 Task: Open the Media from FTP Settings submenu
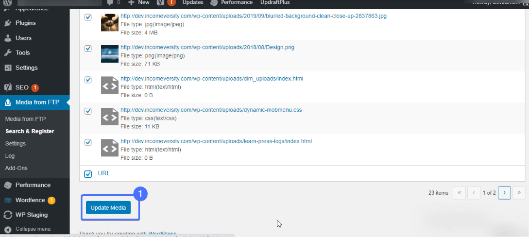[16, 144]
